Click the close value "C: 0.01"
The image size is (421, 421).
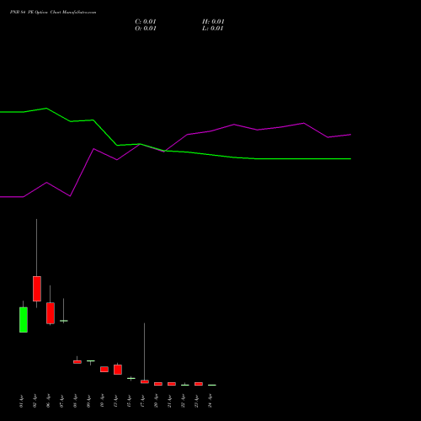coord(146,22)
